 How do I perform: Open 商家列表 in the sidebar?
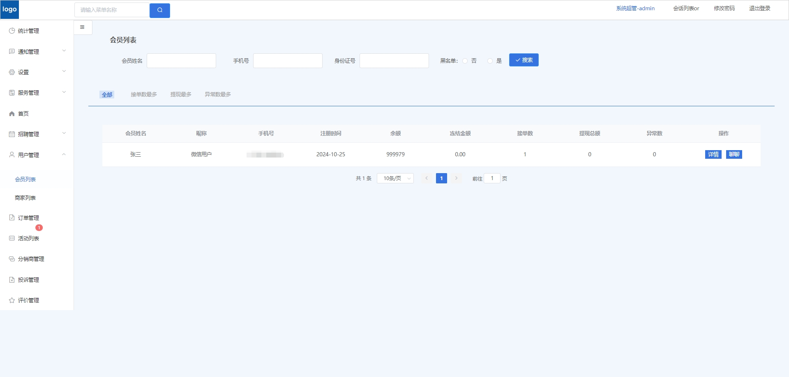(x=25, y=198)
